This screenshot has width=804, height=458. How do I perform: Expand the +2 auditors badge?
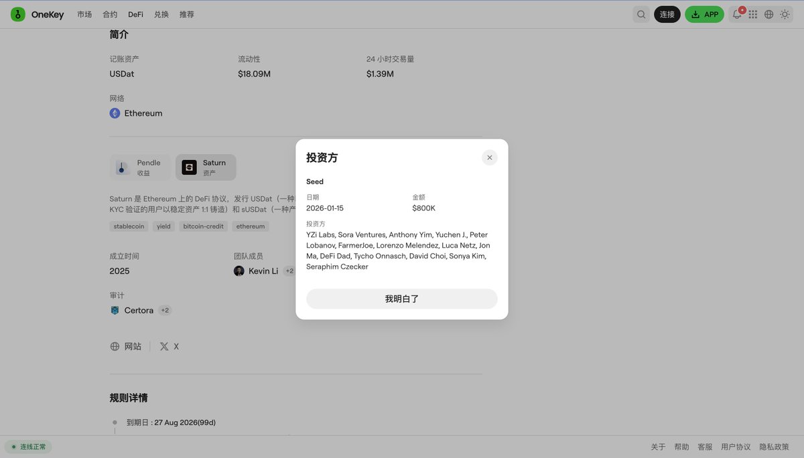[x=165, y=310]
